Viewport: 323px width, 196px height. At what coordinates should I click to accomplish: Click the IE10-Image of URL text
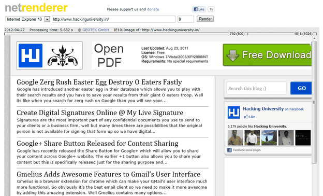tap(156, 30)
